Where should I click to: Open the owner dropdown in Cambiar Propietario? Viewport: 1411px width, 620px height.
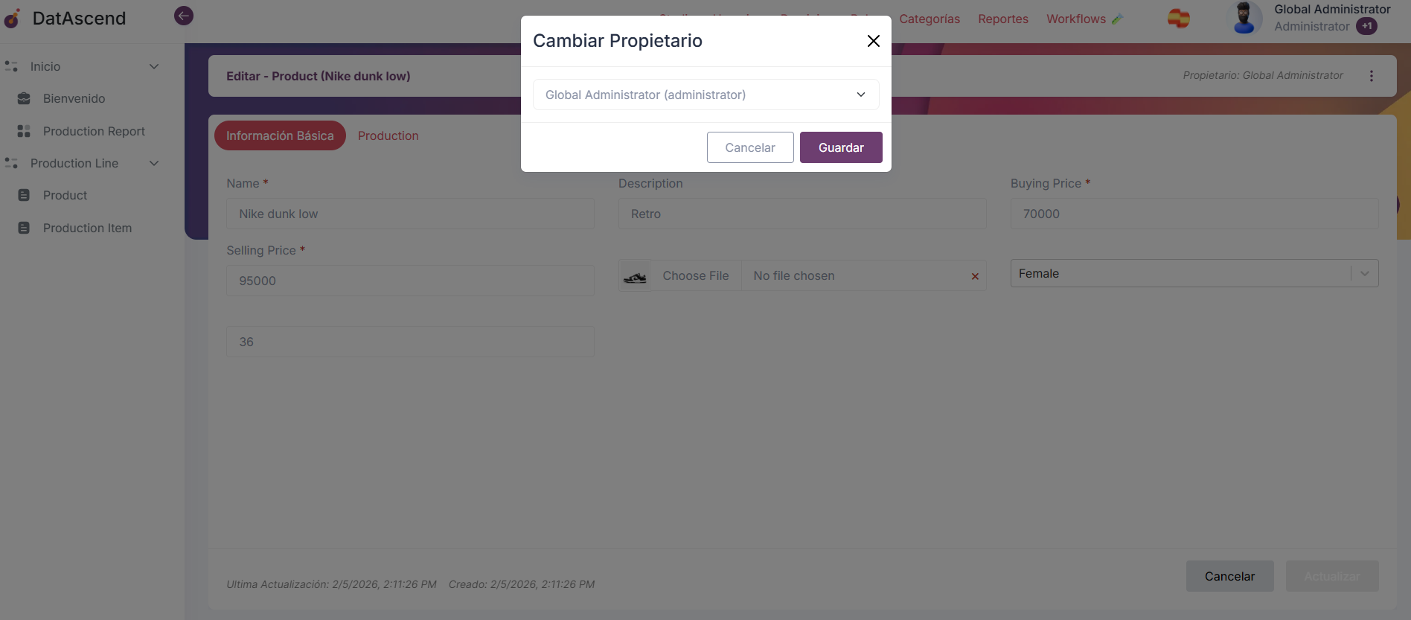click(705, 95)
